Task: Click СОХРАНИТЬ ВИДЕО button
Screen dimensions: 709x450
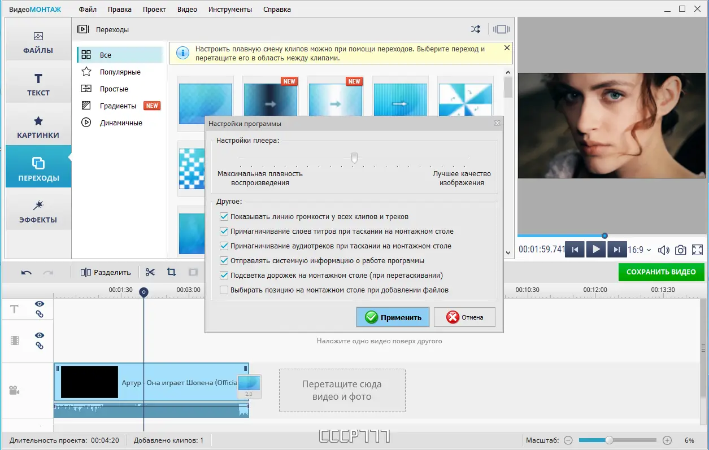Action: (662, 272)
